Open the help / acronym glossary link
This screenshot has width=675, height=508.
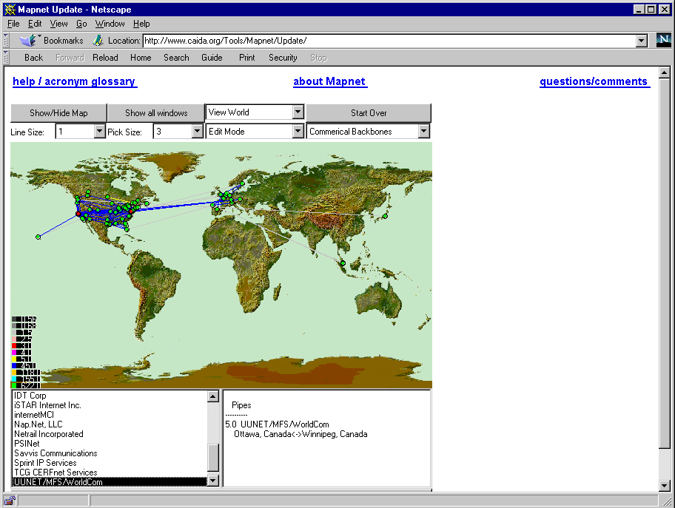pyautogui.click(x=73, y=81)
